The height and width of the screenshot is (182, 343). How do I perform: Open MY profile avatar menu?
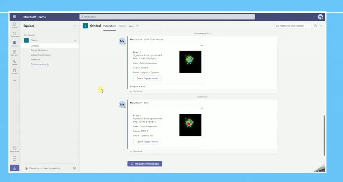coord(321,17)
